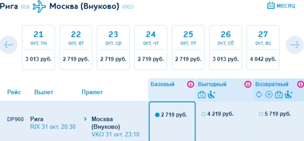304x141 pixels.
Task: Click baggage icon under Выгодный tariff
Action: coord(202,94)
